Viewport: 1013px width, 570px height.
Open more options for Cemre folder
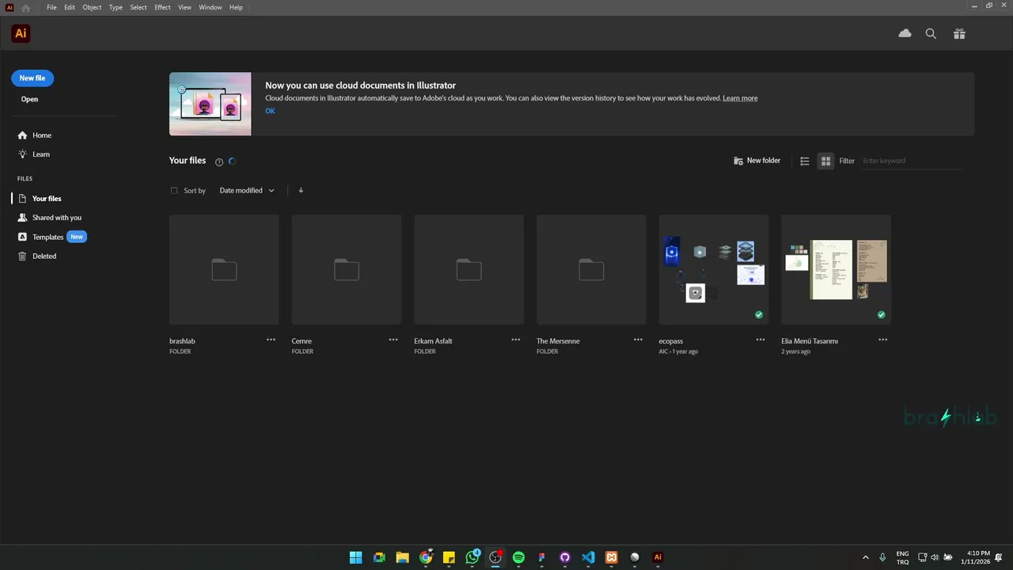(x=393, y=340)
